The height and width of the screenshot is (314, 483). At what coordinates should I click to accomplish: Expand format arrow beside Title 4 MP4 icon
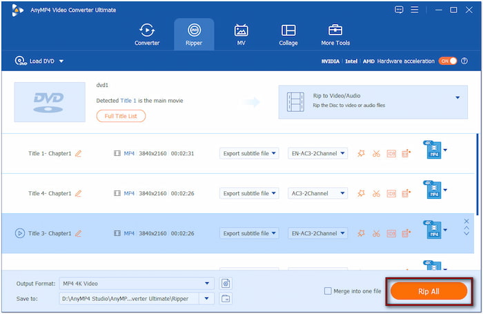tap(445, 190)
